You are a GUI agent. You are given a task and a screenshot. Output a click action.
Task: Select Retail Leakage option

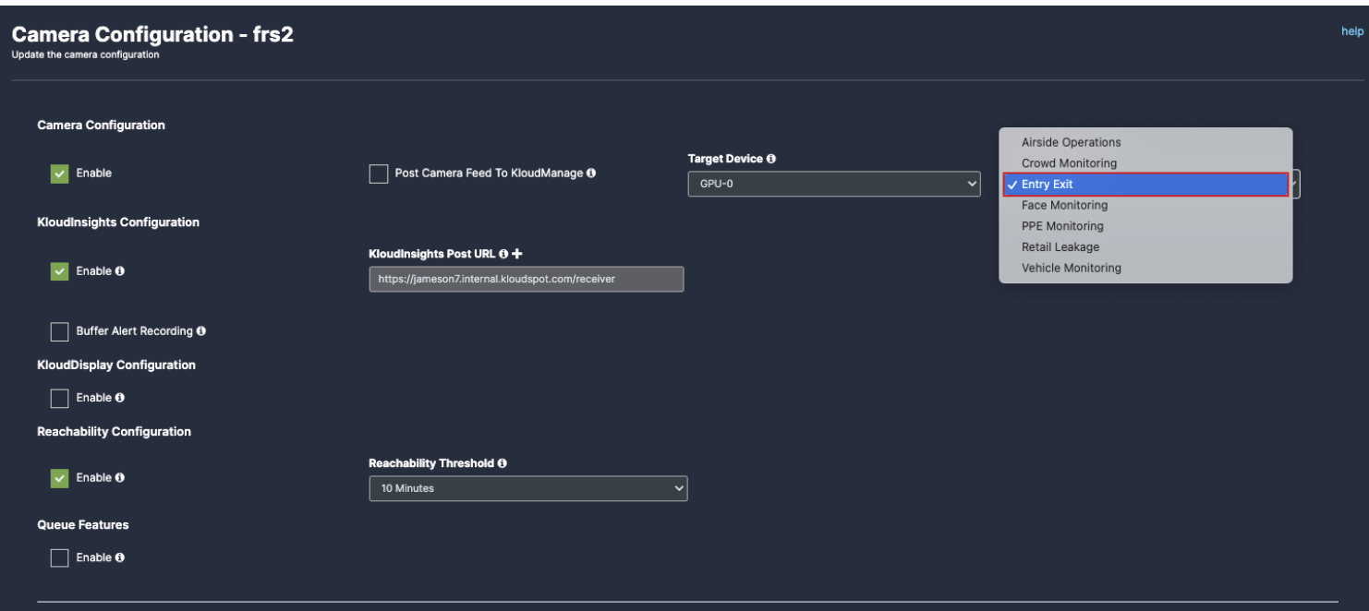pos(1145,246)
